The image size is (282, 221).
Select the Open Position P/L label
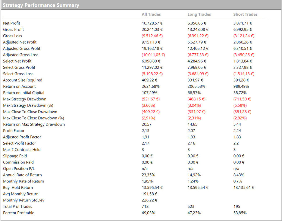[x=19, y=168]
